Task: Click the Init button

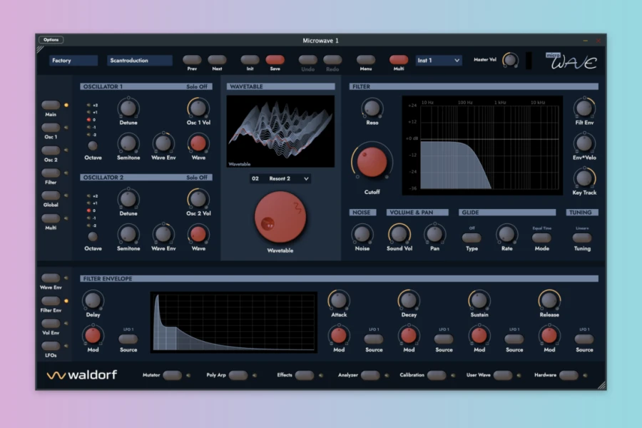Action: 250,60
